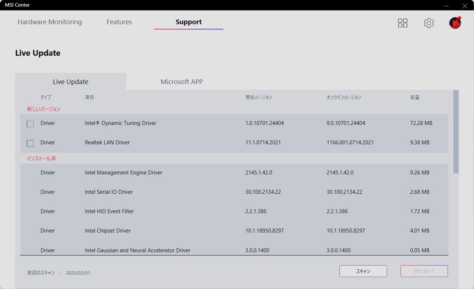Viewport: 474px width, 289px height.
Task: Check the Intel Dynamic Tuning Driver checkbox
Action: coord(30,124)
